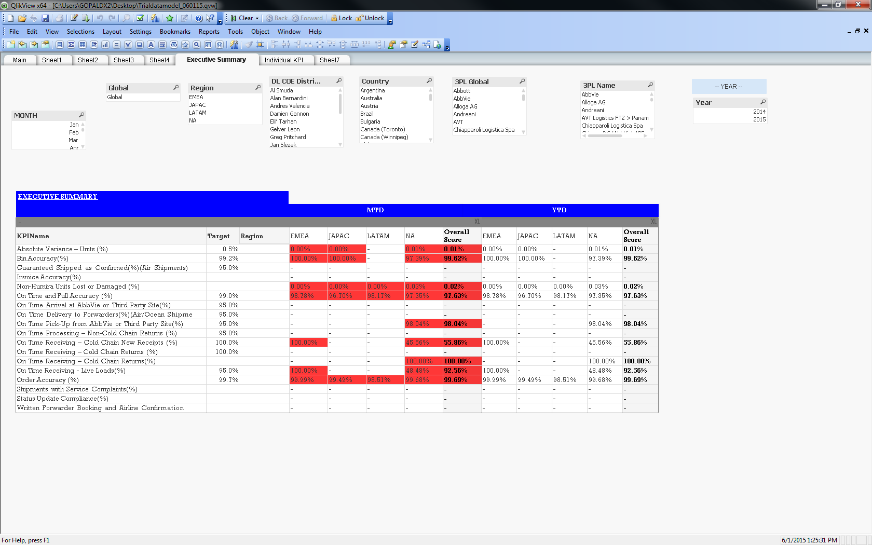Create a Search Object magnifier icon
Image resolution: width=872 pixels, height=545 pixels.
click(x=197, y=45)
